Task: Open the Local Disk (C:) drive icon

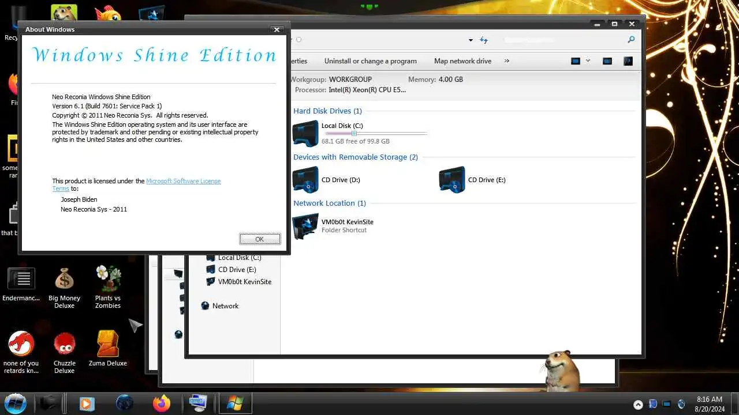Action: click(x=305, y=133)
